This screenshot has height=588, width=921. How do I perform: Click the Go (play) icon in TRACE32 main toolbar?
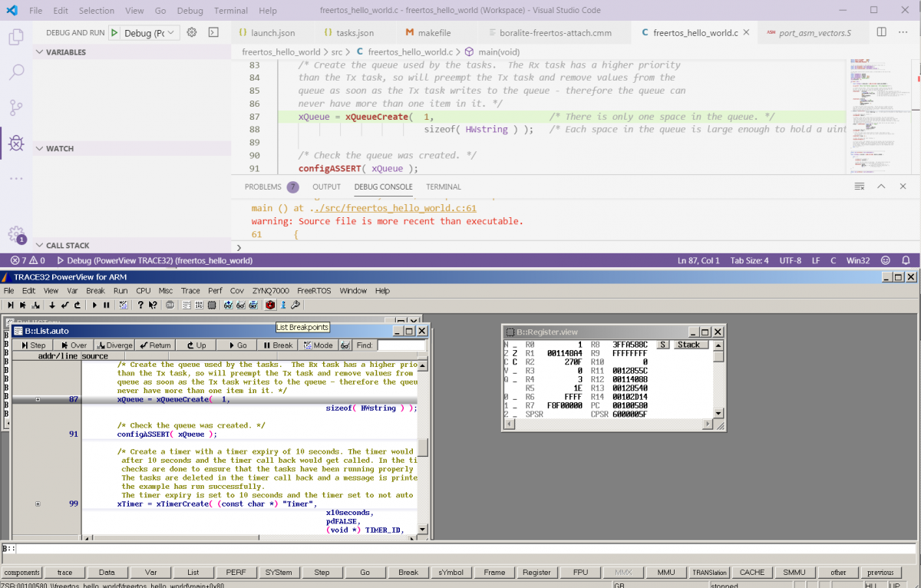coord(94,305)
